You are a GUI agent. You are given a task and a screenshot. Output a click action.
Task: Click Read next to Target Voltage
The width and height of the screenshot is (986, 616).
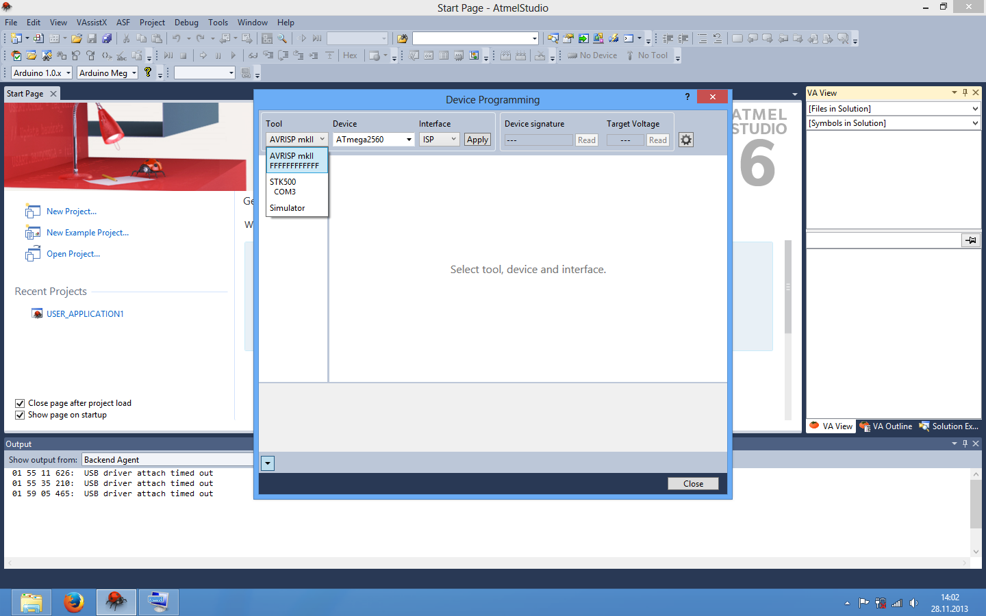(x=658, y=140)
